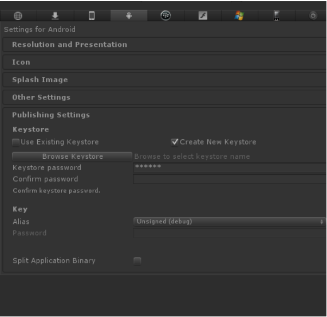The width and height of the screenshot is (327, 317).
Task: Select the last circular console platform icon
Action: coord(313,15)
